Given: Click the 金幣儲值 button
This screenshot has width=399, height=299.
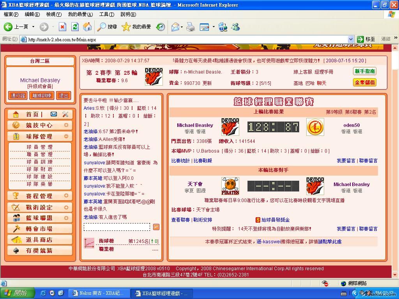Looking at the screenshot, I should coord(365,83).
